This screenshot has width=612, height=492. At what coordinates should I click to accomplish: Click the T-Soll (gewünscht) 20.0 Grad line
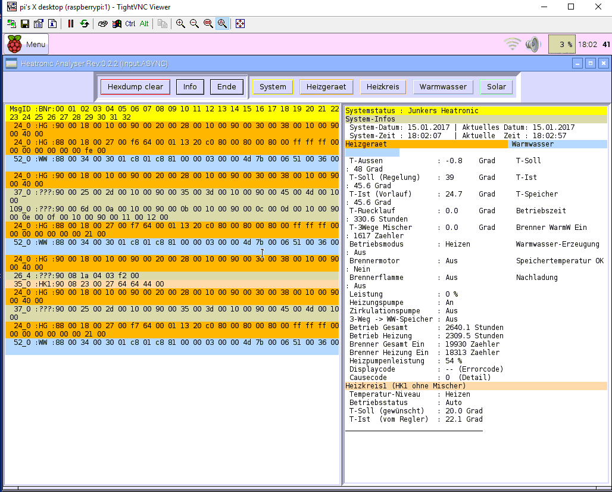pyautogui.click(x=416, y=411)
